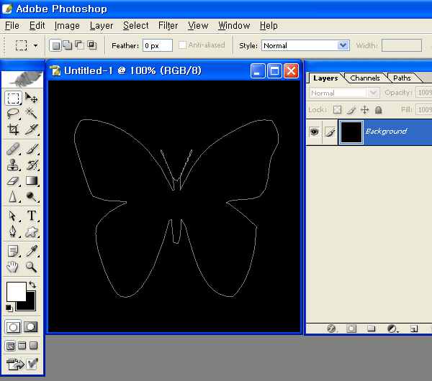Toggle lock all
This screenshot has width=432, height=381.
point(378,110)
